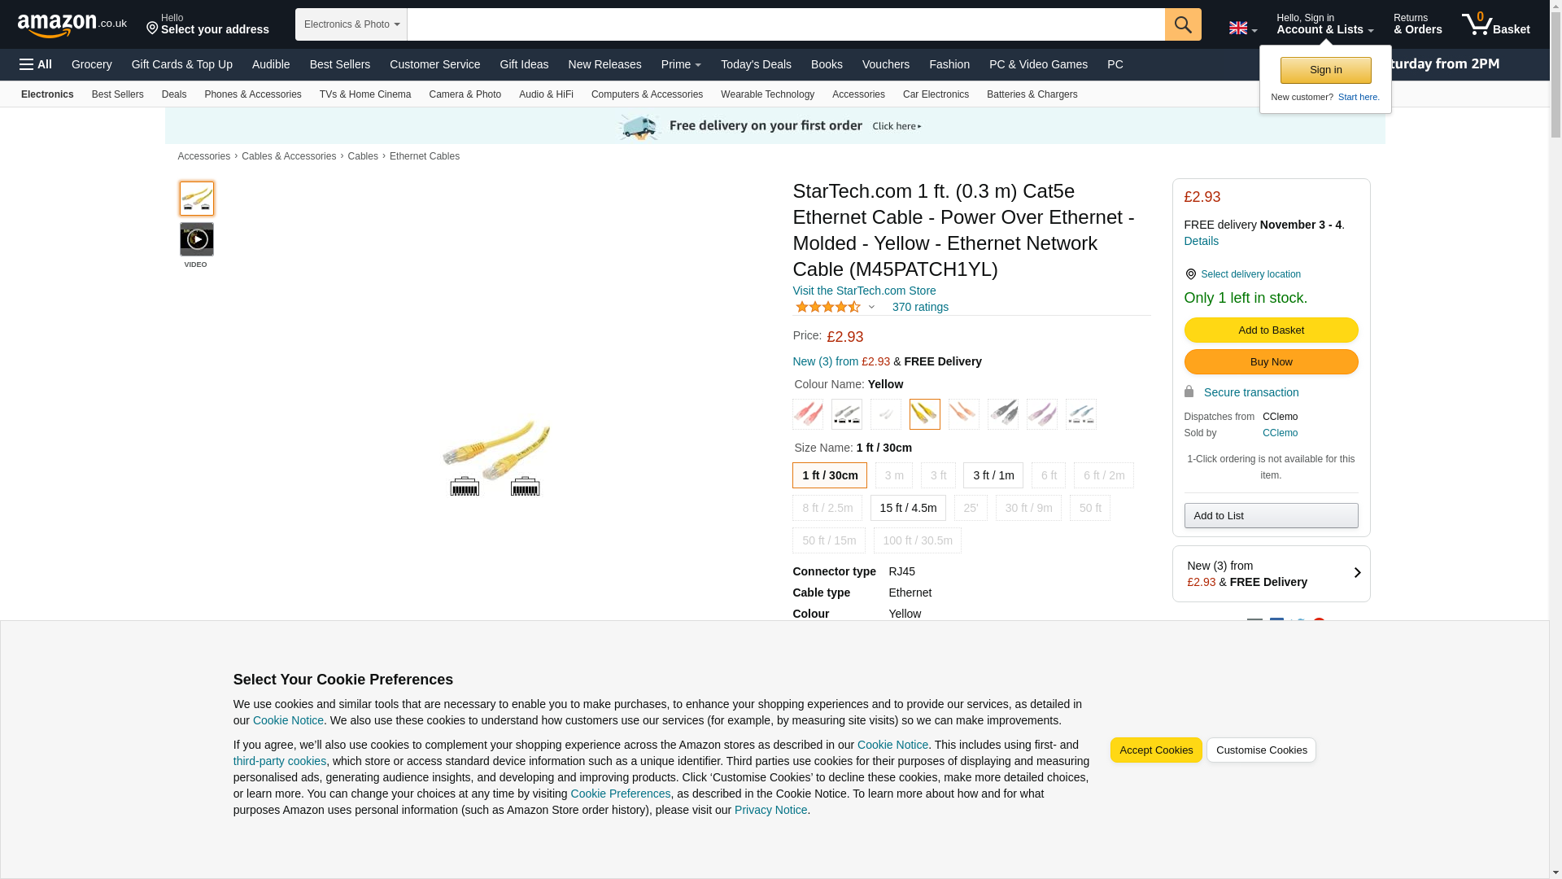Viewport: 1562px width, 879px height.
Task: Click the search magnifier button
Action: tap(1182, 24)
